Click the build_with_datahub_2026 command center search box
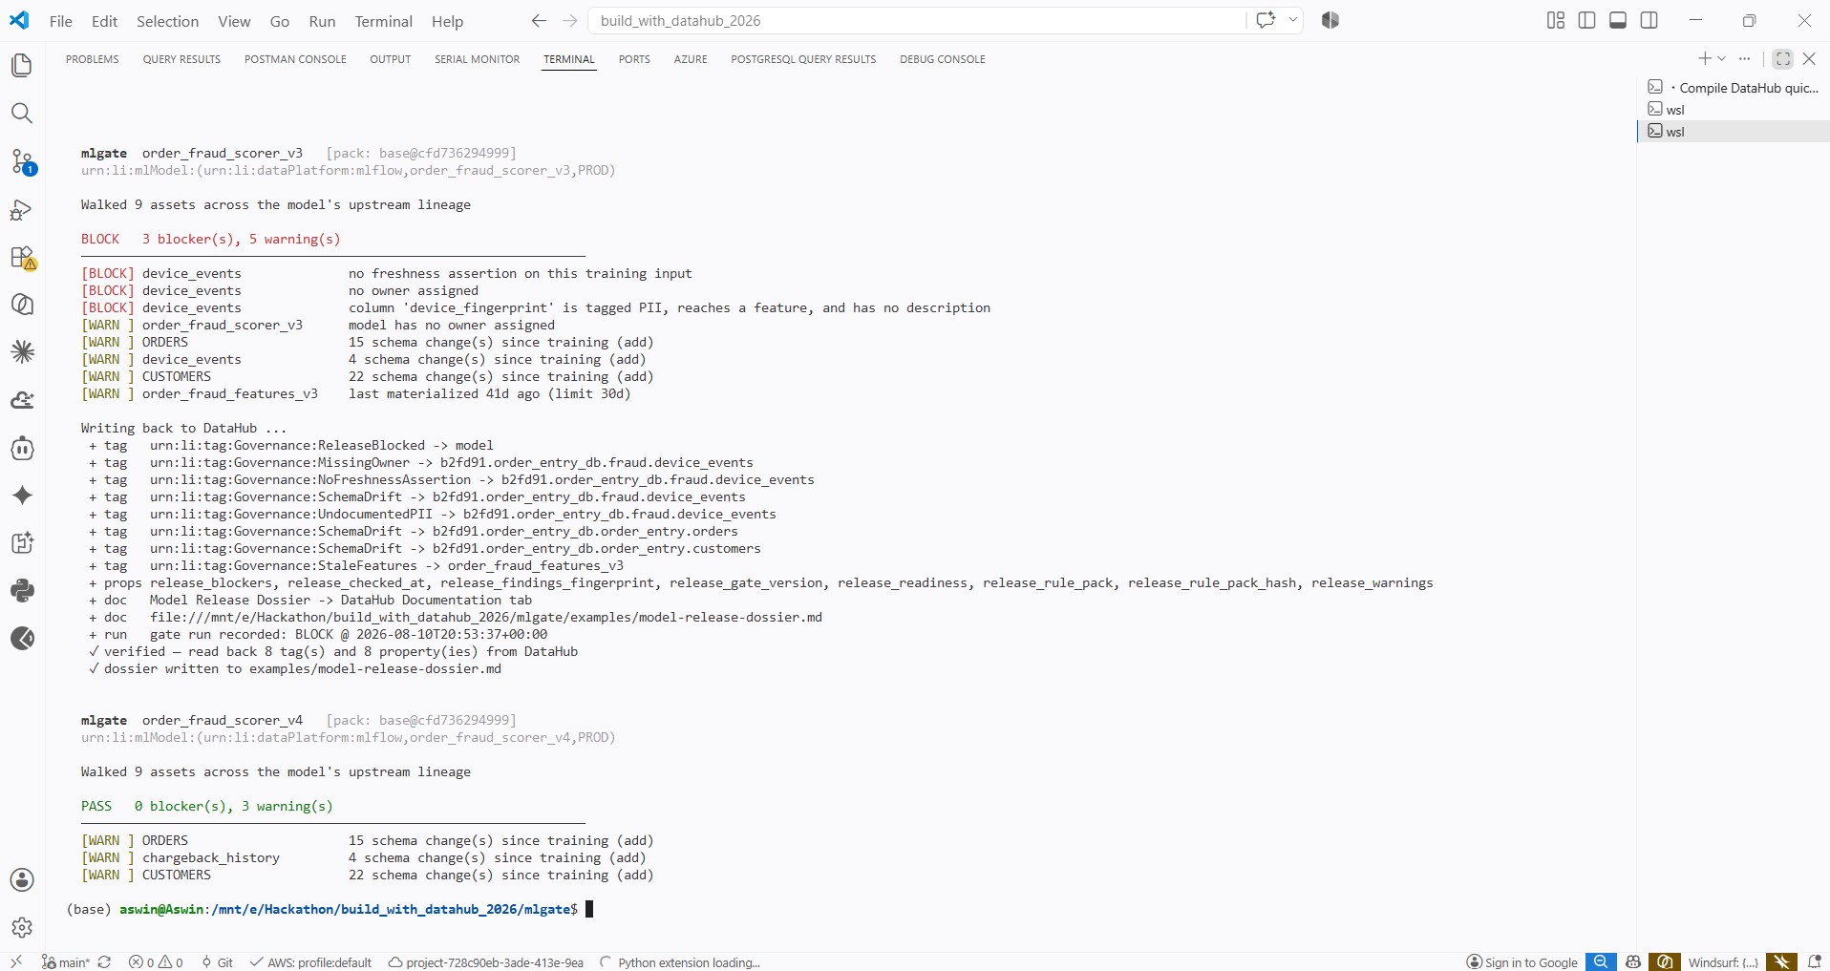 [x=917, y=20]
